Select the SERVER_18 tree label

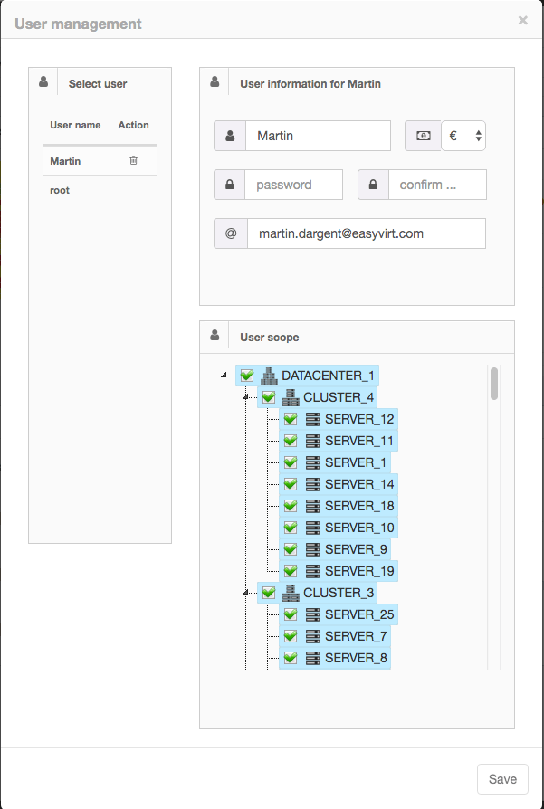point(359,506)
